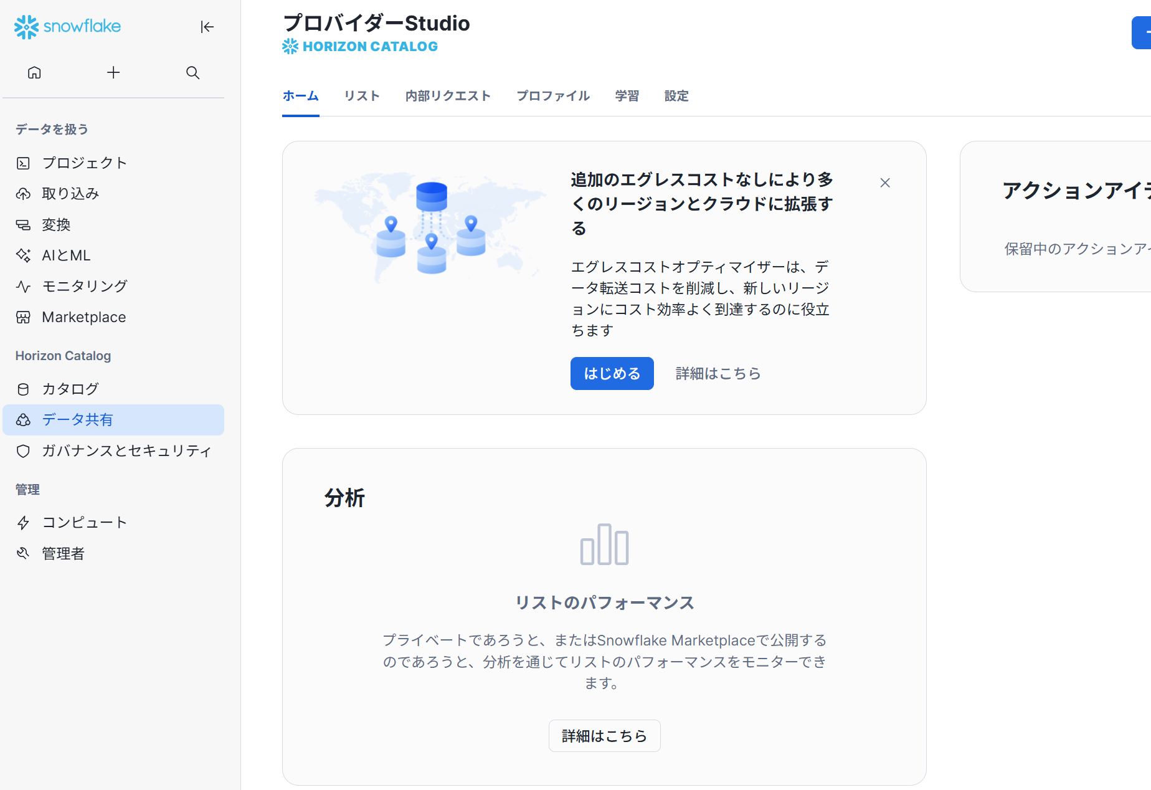The height and width of the screenshot is (790, 1151).
Task: Open カタログ in sidebar
Action: click(113, 389)
